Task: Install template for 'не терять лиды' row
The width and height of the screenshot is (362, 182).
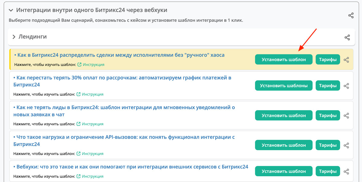Action: 284,115
